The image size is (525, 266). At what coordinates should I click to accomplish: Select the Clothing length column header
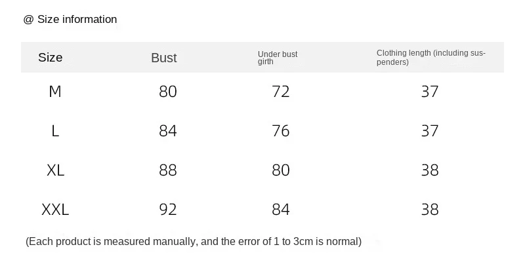(430, 58)
